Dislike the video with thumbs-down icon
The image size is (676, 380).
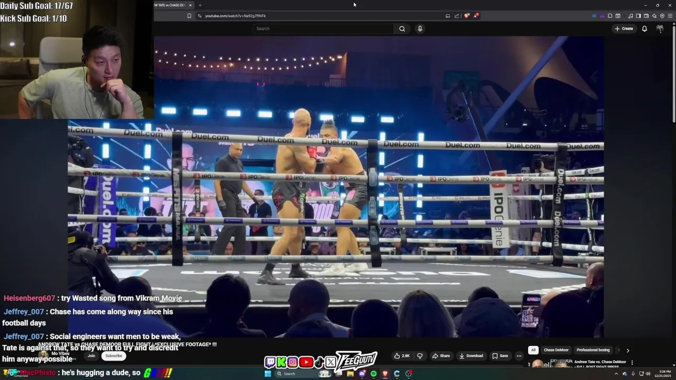420,356
